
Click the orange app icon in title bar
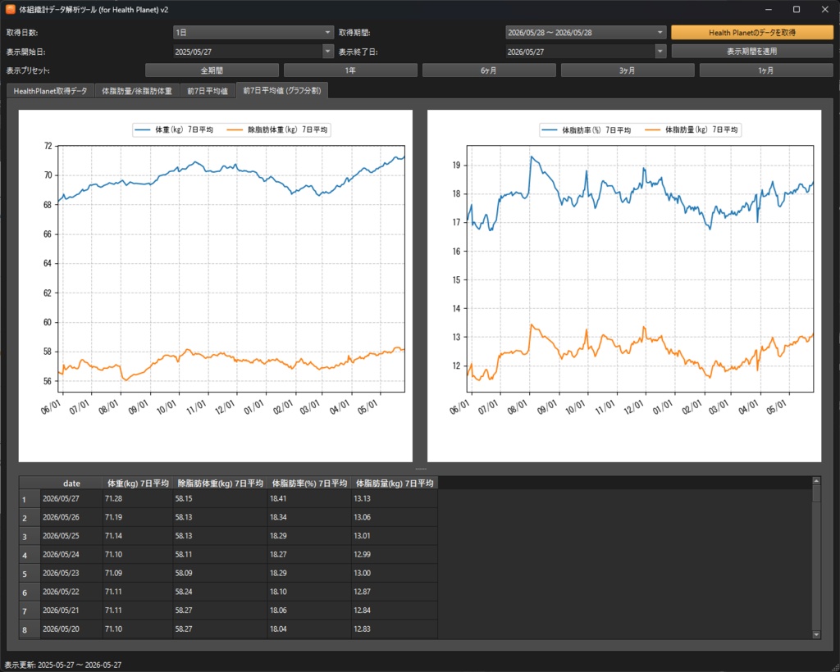point(10,9)
